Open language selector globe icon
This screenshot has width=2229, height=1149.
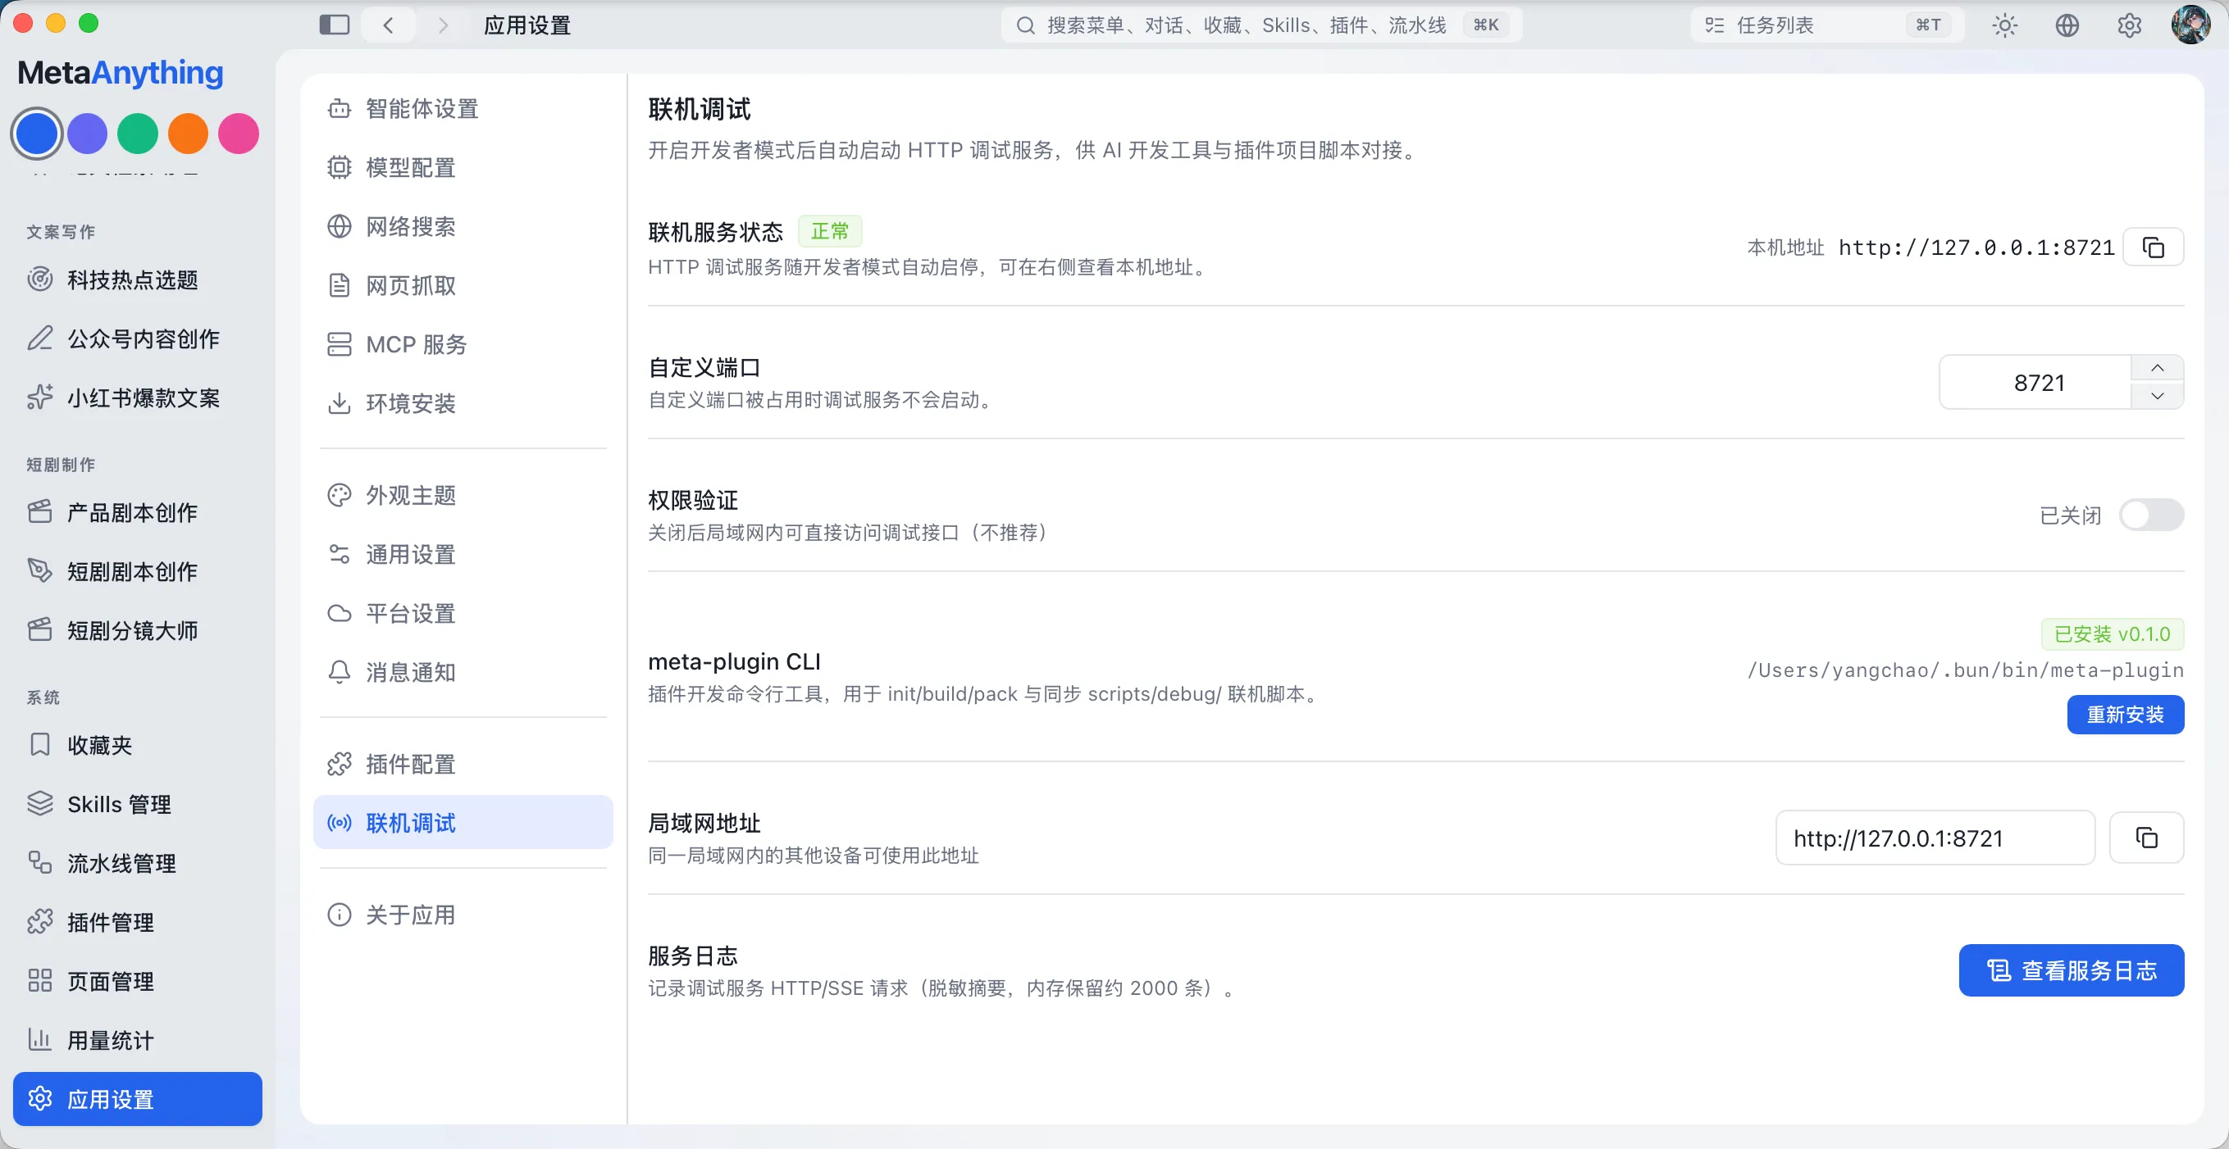pos(2067,25)
